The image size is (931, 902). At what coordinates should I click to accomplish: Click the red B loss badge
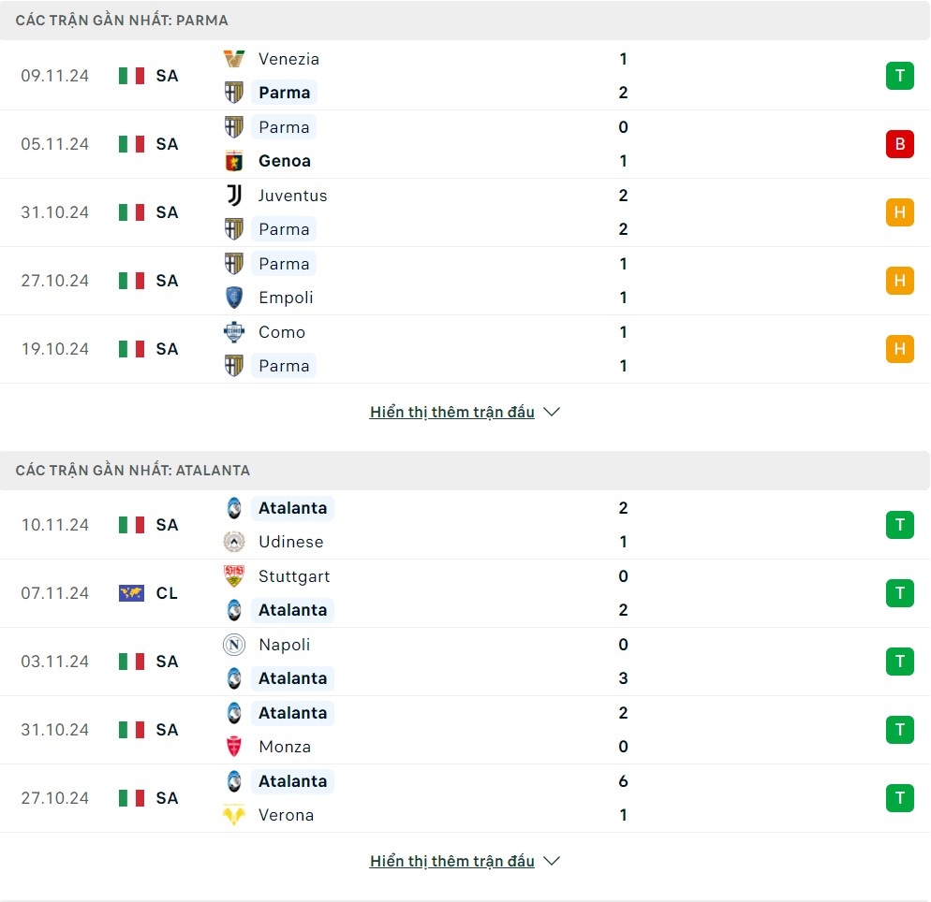[x=899, y=144]
